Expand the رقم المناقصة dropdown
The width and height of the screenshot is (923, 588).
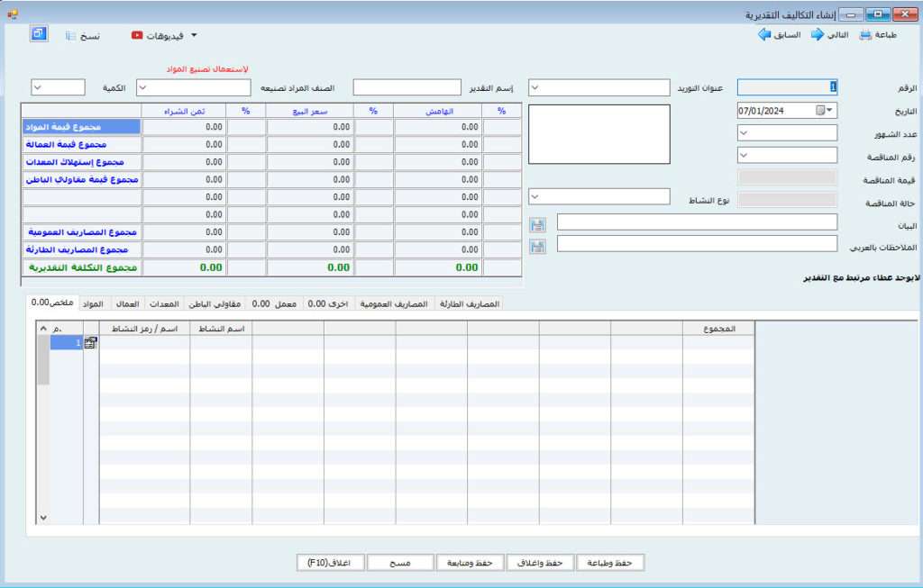point(744,155)
